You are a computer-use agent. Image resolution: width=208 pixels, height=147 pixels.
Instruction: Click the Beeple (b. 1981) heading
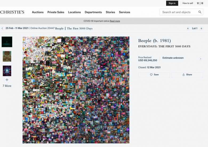pyautogui.click(x=154, y=41)
